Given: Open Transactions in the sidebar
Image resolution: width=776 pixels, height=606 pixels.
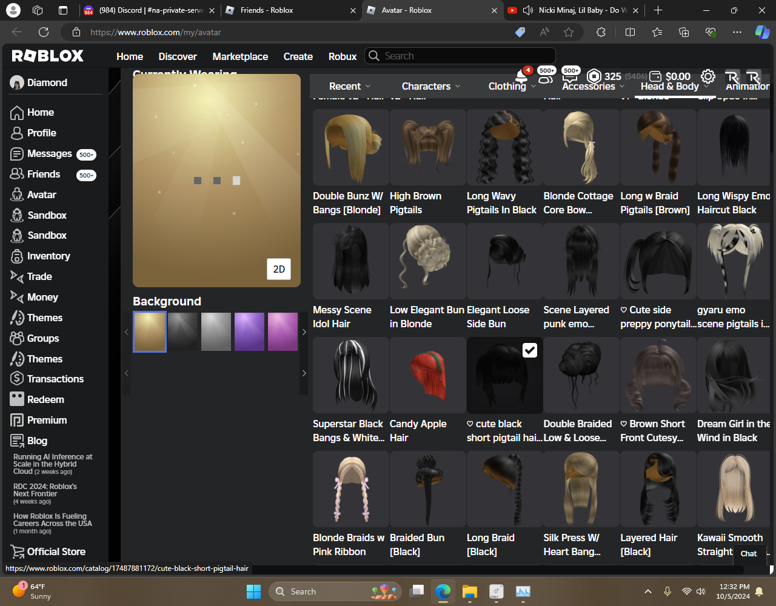Looking at the screenshot, I should tap(47, 379).
